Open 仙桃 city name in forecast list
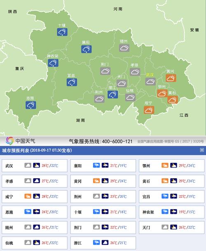 [9, 243]
